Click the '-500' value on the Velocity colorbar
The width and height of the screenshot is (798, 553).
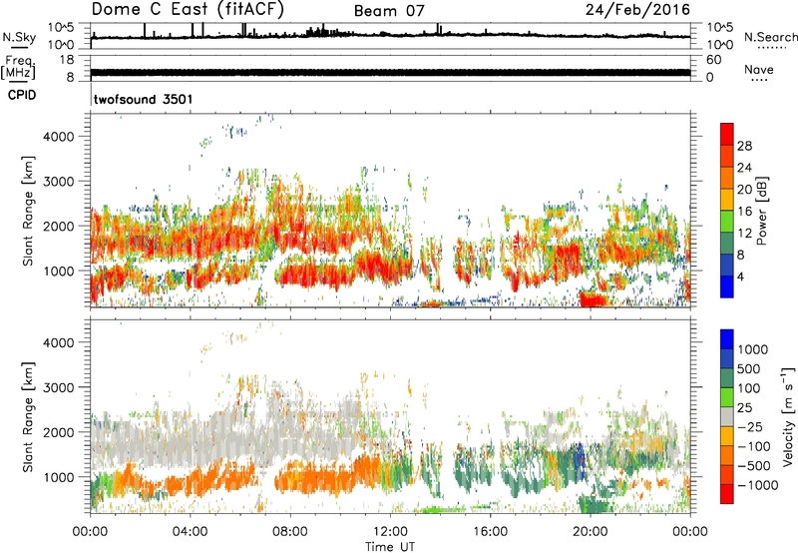tap(753, 466)
